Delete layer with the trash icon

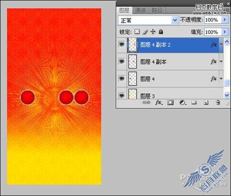(x=218, y=102)
